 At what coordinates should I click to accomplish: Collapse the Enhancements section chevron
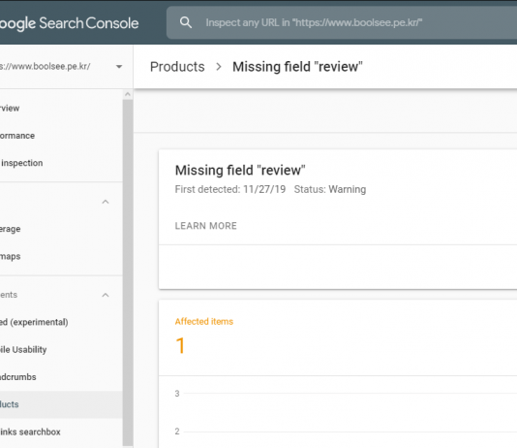106,295
